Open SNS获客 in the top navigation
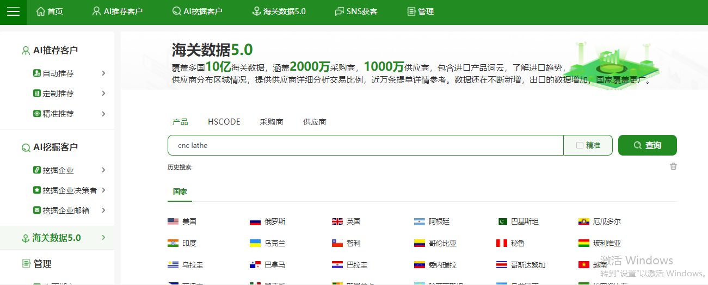 [356, 11]
